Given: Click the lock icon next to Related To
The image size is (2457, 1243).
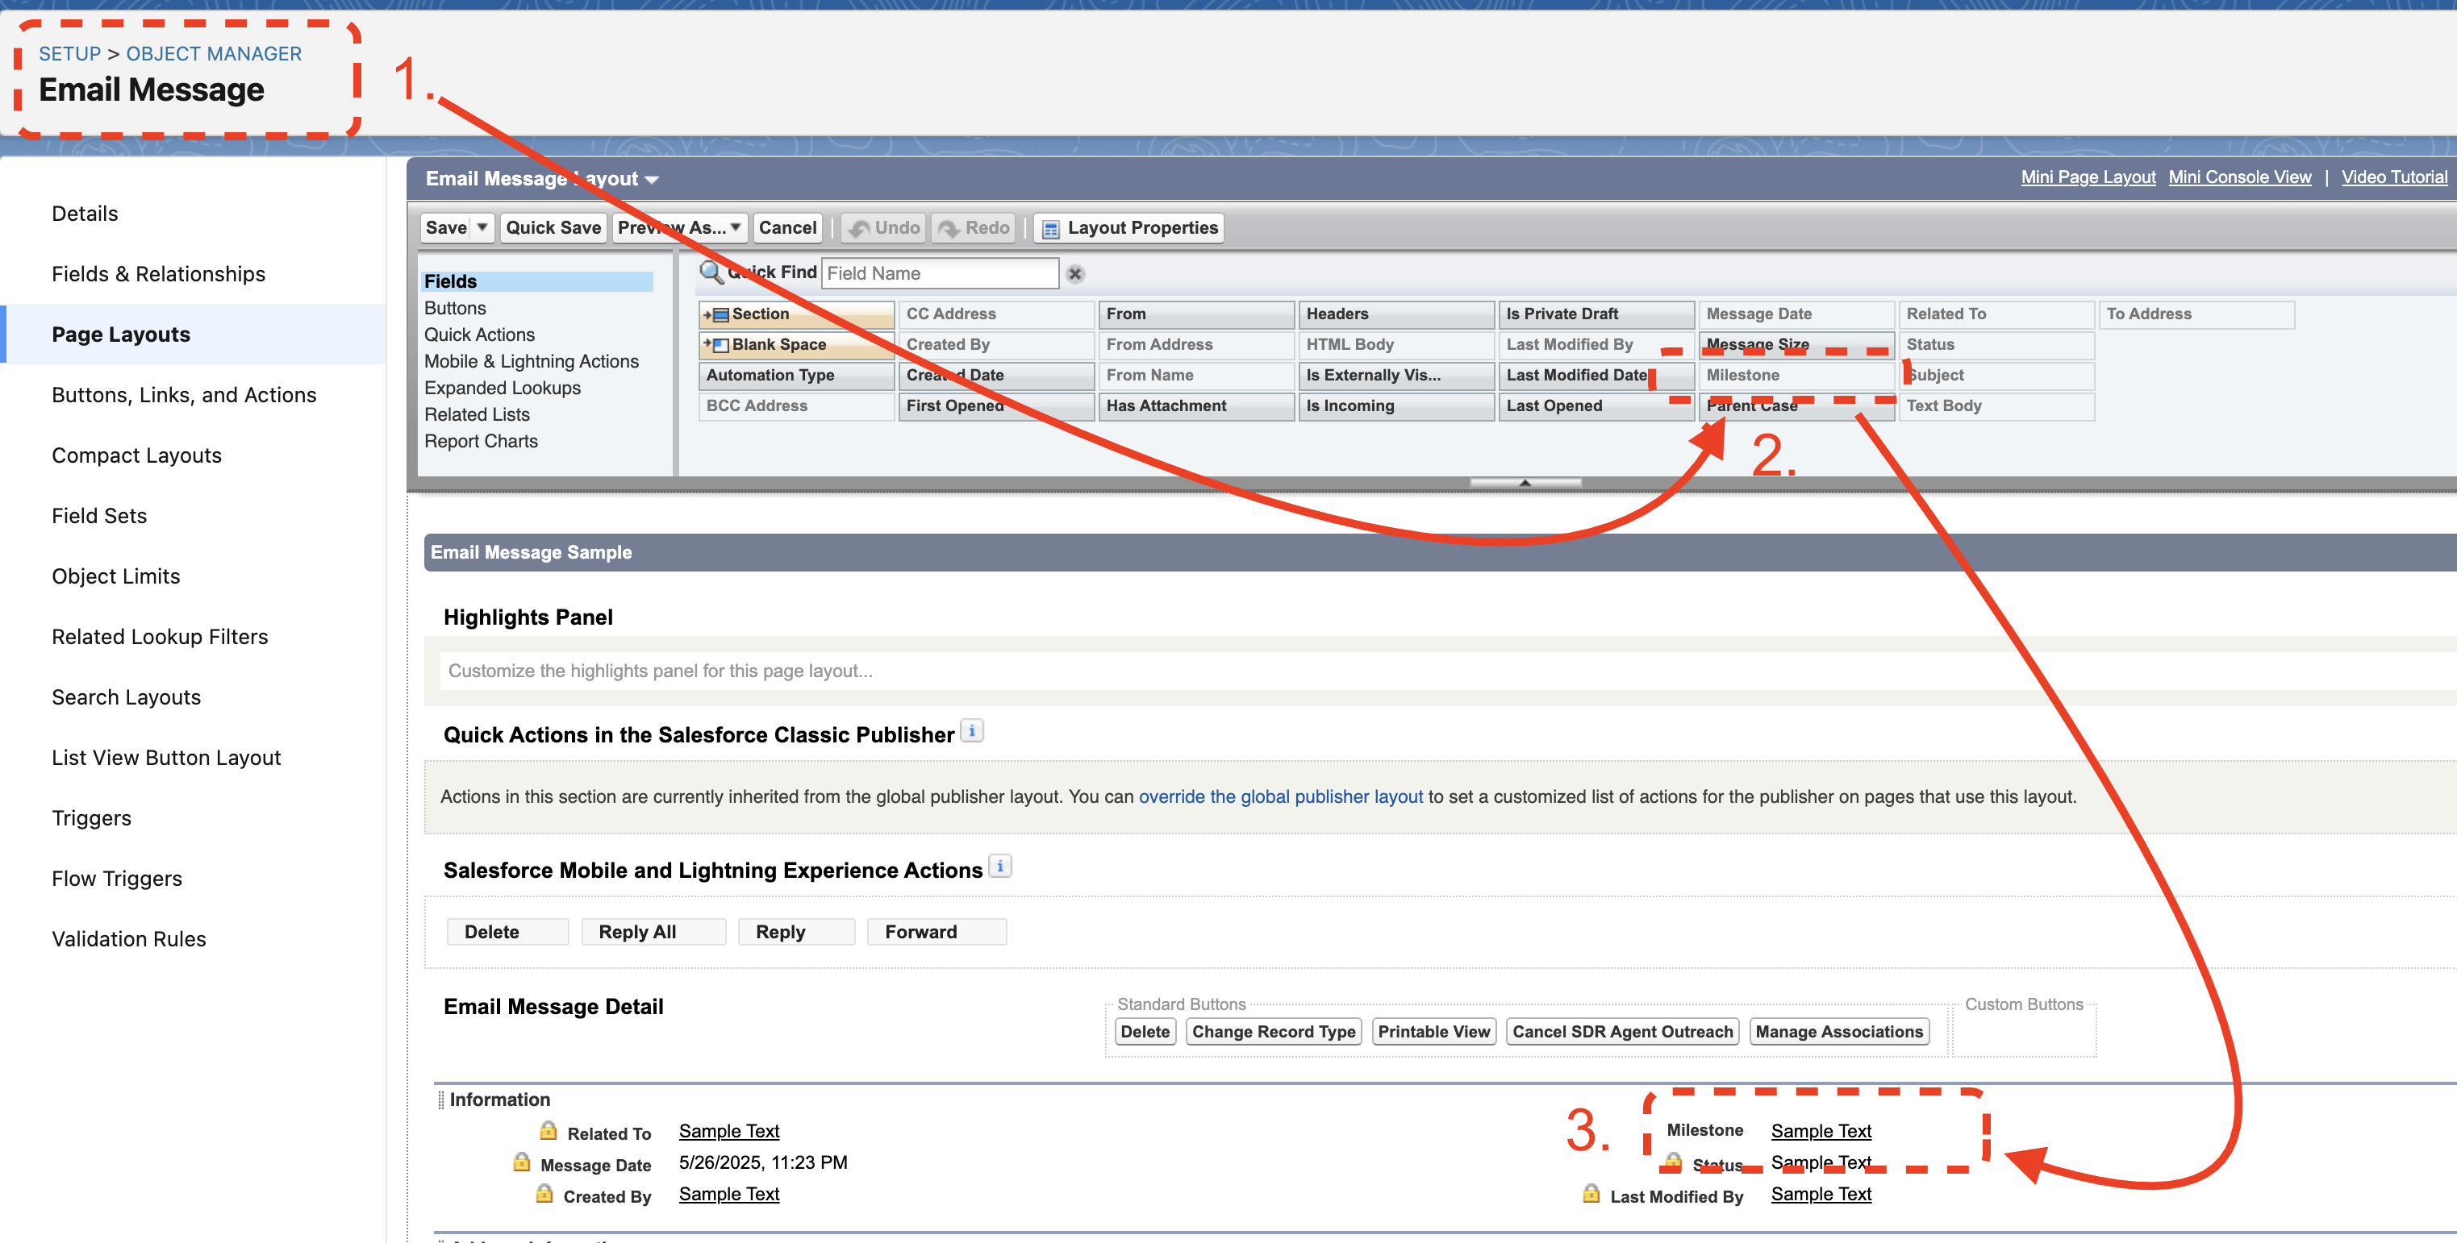Looking at the screenshot, I should pyautogui.click(x=549, y=1130).
